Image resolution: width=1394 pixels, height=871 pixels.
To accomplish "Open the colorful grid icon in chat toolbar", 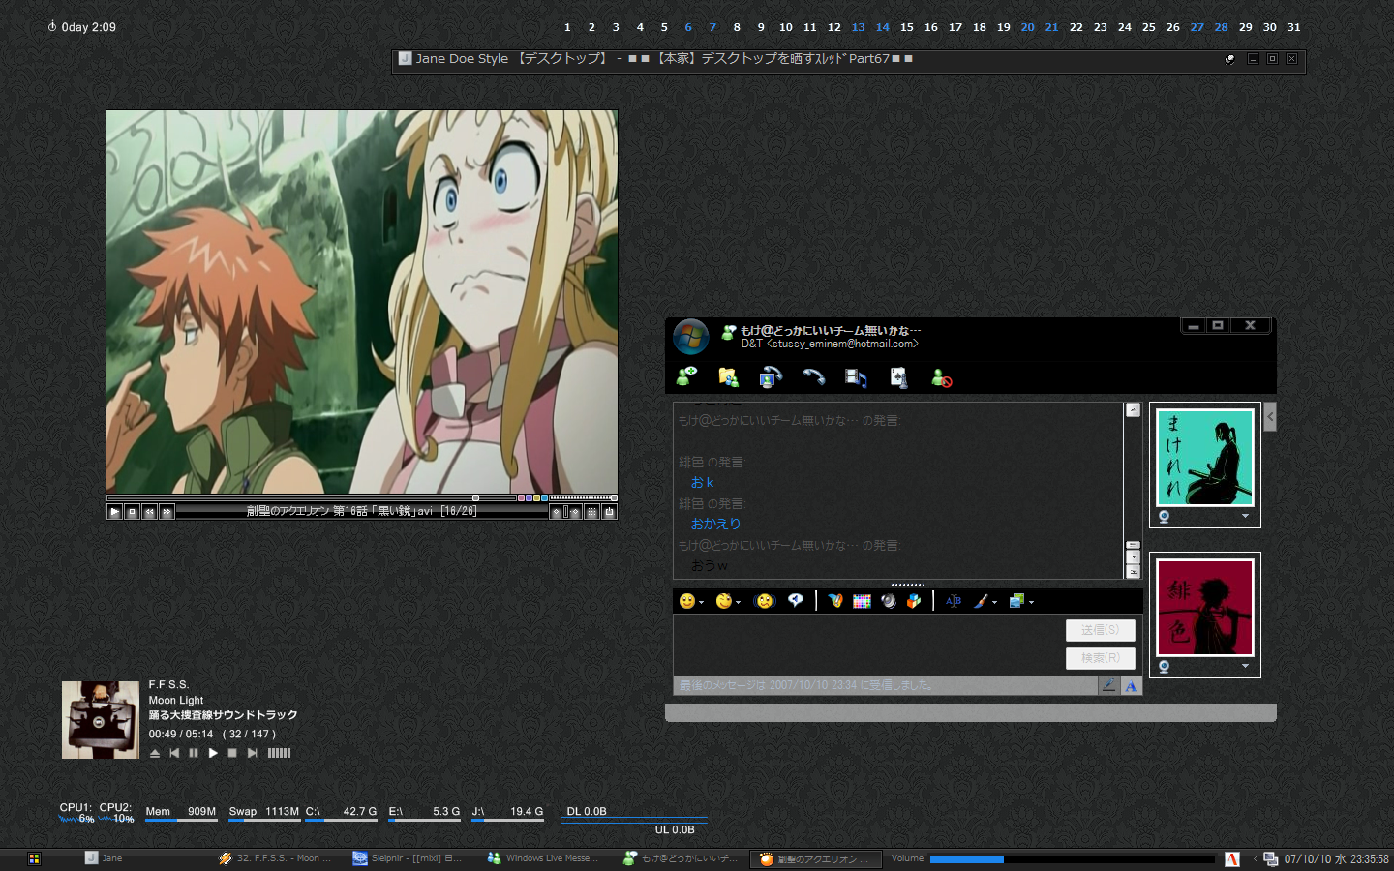I will 862,601.
